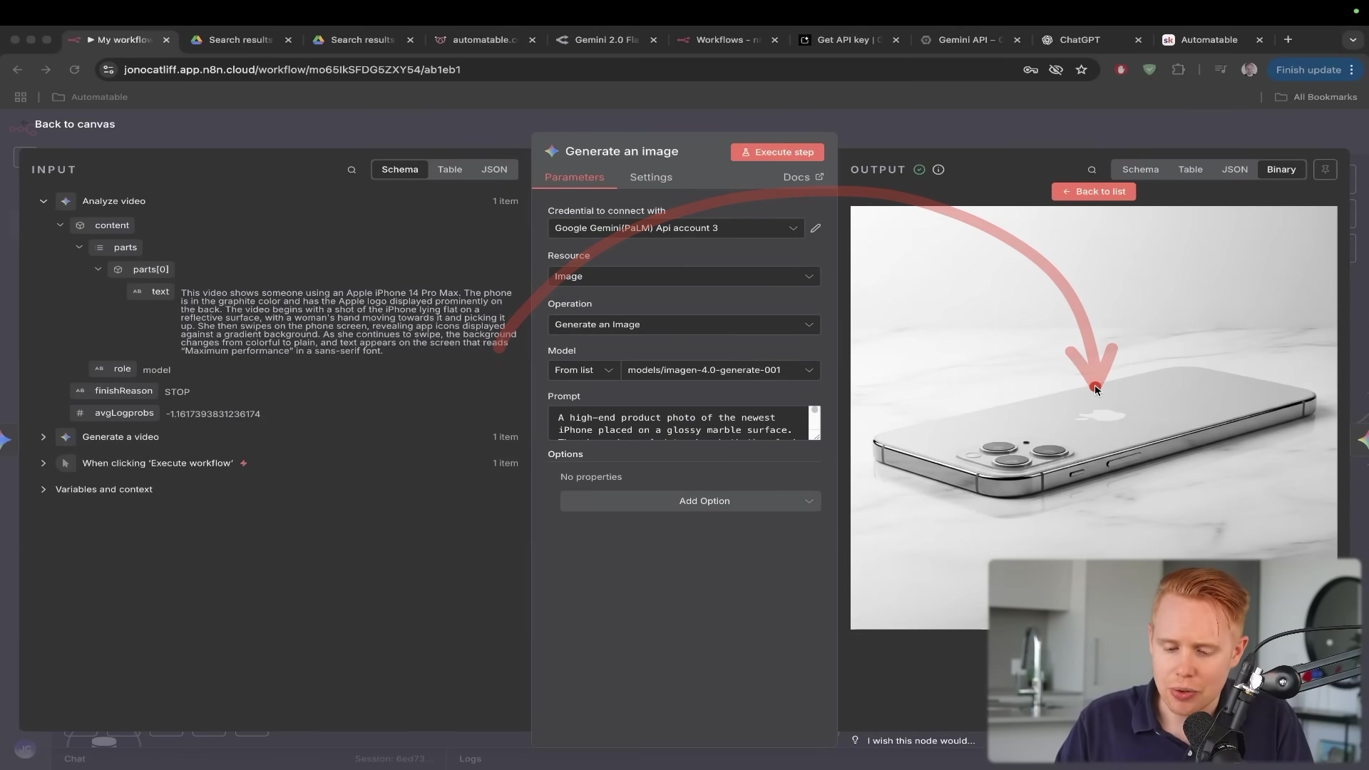Select Table view in INPUT panel
This screenshot has height=770, width=1369.
pyautogui.click(x=450, y=170)
